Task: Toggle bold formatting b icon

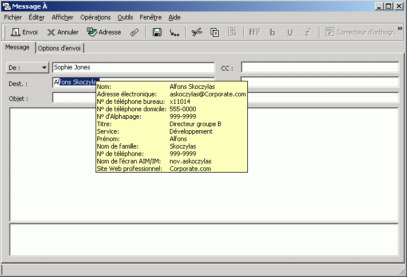Action: coord(272,32)
